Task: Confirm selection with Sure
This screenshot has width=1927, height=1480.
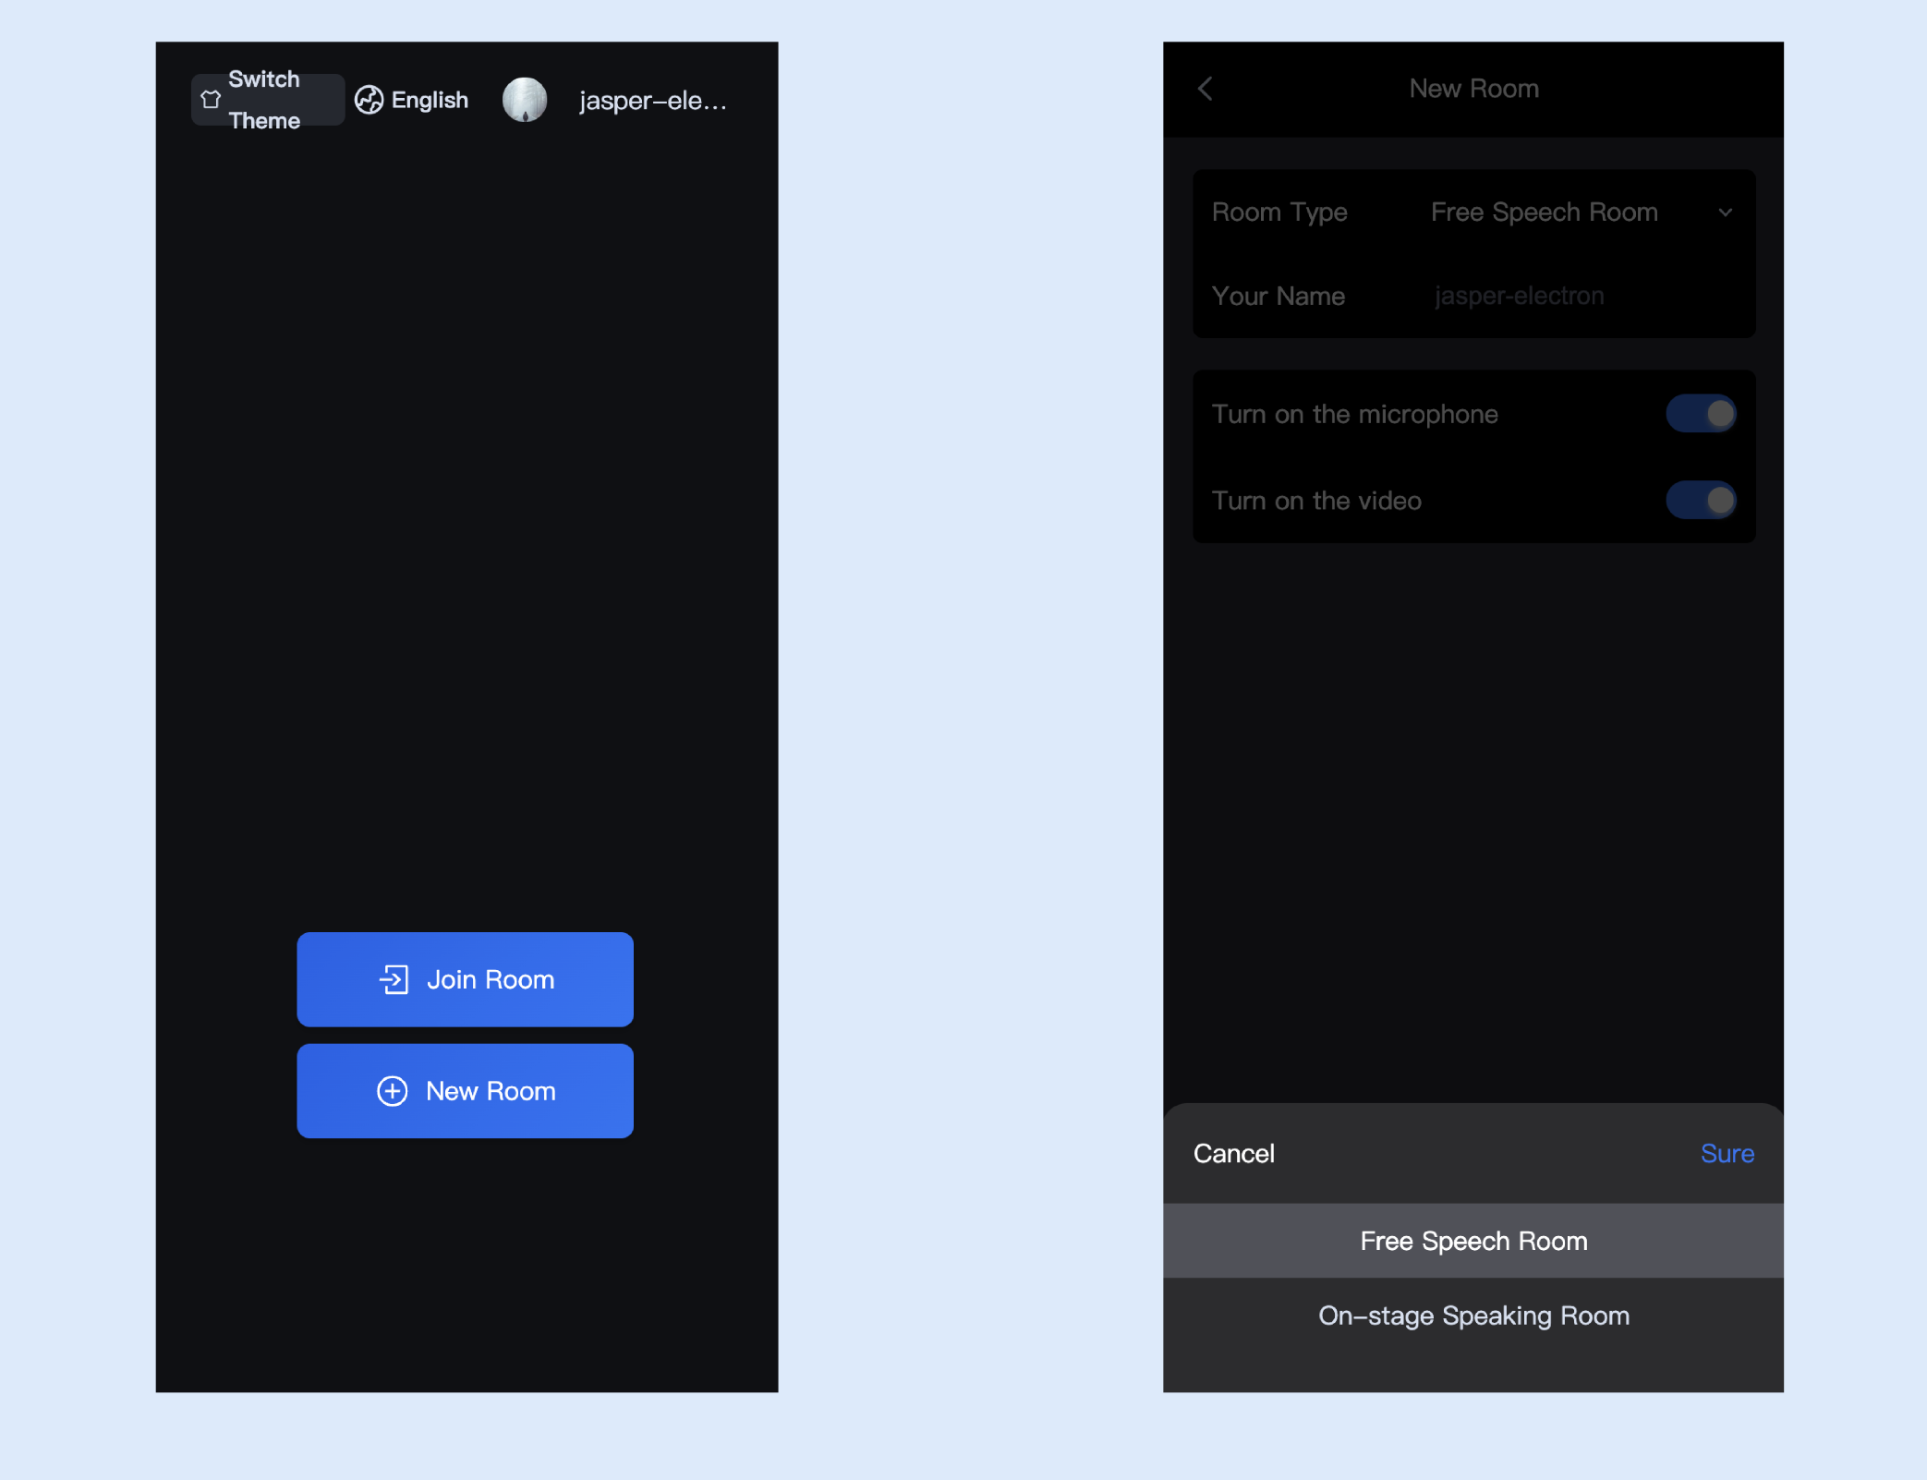Action: 1727,1154
